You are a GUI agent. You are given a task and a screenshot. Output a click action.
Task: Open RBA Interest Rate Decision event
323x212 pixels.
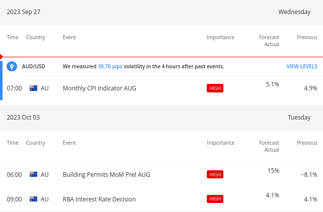99,199
